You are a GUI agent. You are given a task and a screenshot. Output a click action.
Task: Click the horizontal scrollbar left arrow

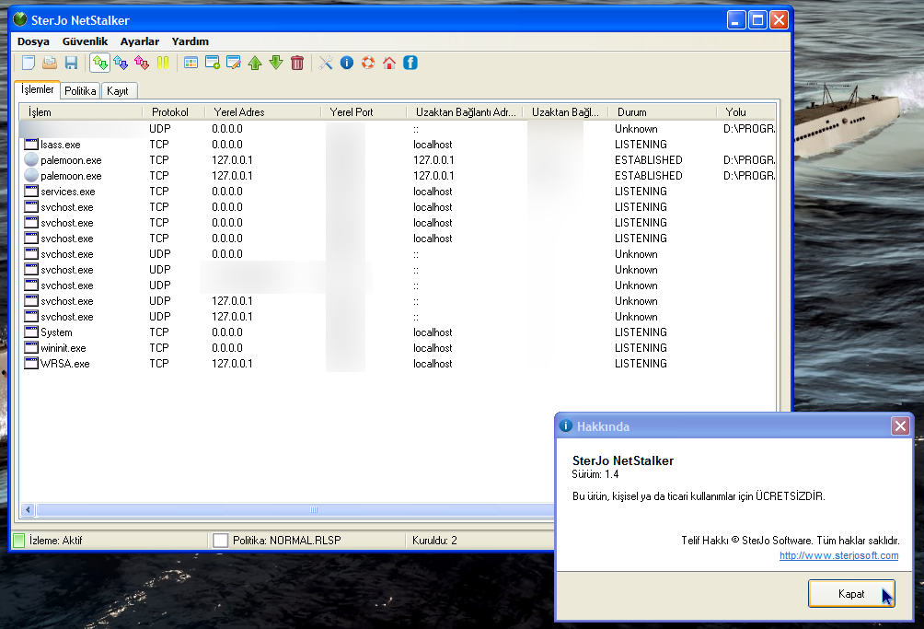pyautogui.click(x=28, y=509)
